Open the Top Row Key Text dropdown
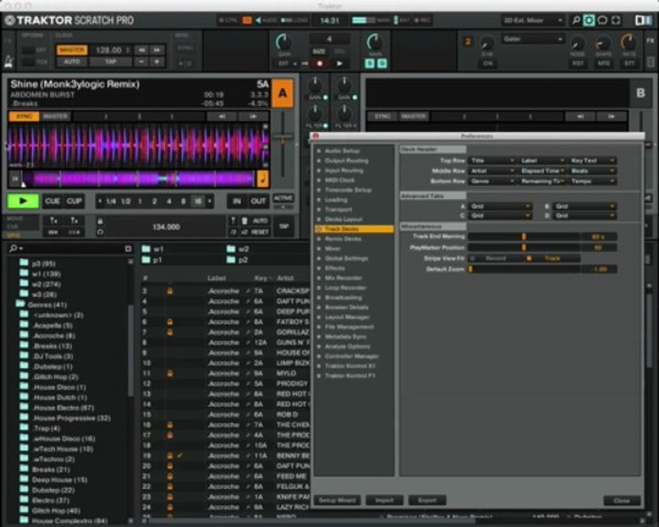 point(592,160)
